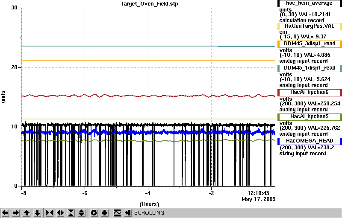This screenshot has width=342, height=218.
Task: Select the DDM45_1disp1_read curve legend
Action: pos(310,68)
